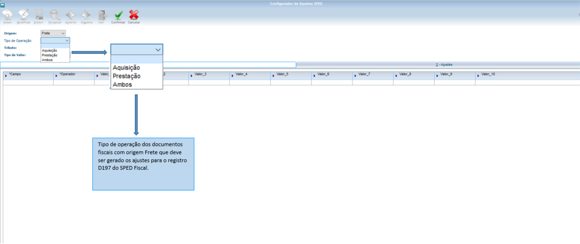
Task: Go to Seguinte record arrow
Action: [86, 15]
